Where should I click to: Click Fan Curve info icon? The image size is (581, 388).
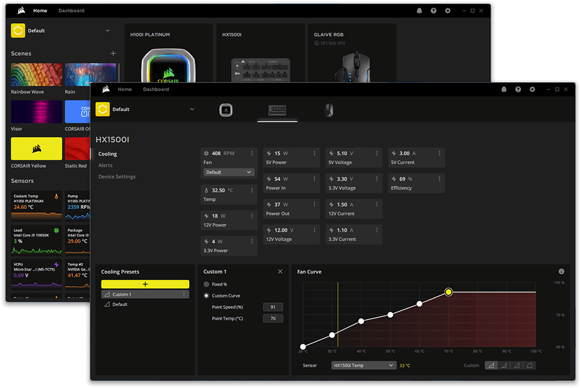click(562, 272)
